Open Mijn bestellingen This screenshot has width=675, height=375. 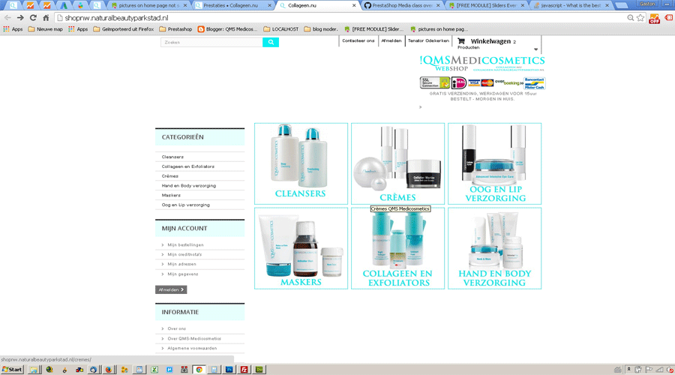tap(185, 245)
